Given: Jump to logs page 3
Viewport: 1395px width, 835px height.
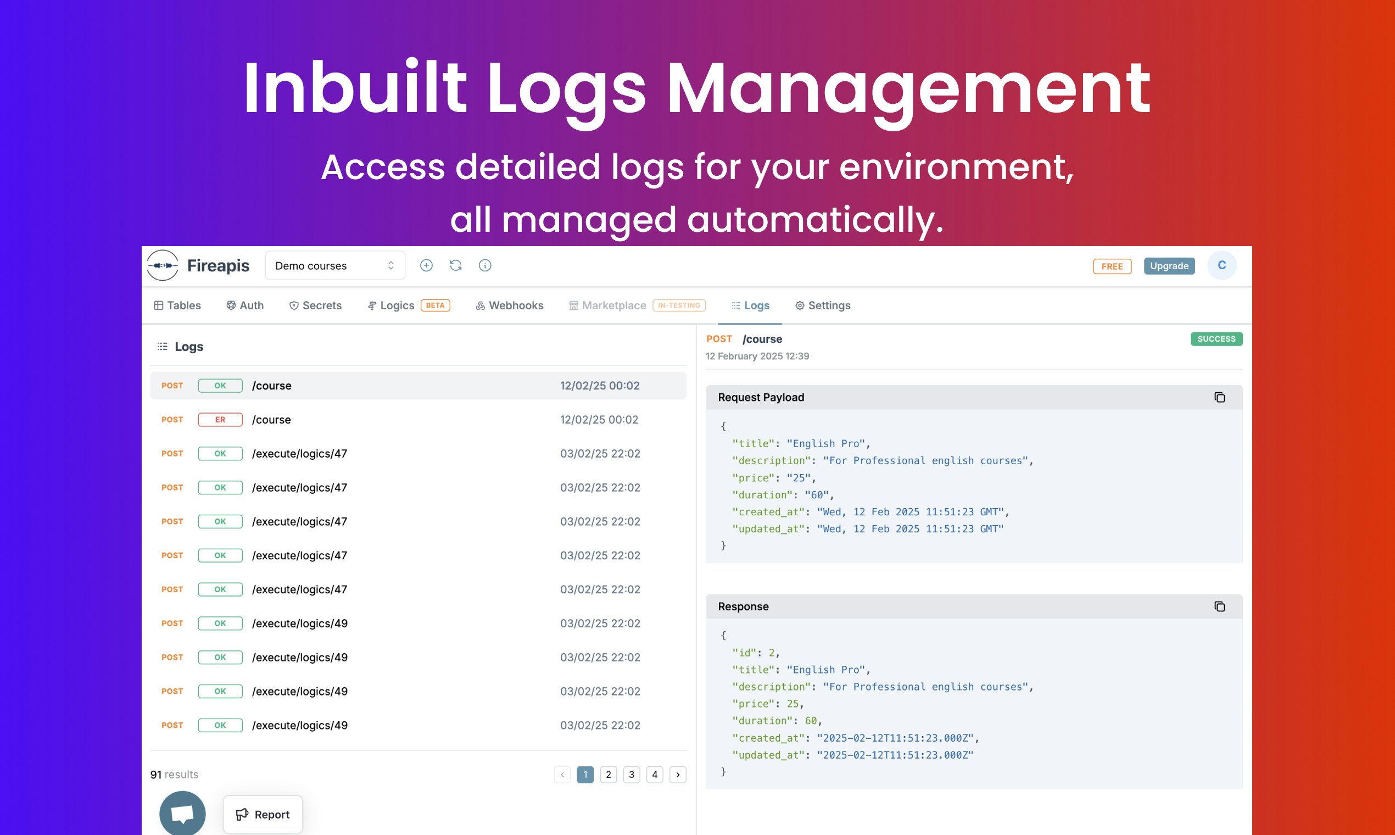Looking at the screenshot, I should [631, 775].
